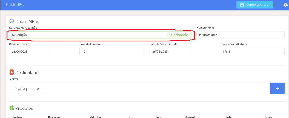Viewport: 289px width, 118px height.
Task: Click the Numero NF-e #Automatico field
Action: pos(240,35)
